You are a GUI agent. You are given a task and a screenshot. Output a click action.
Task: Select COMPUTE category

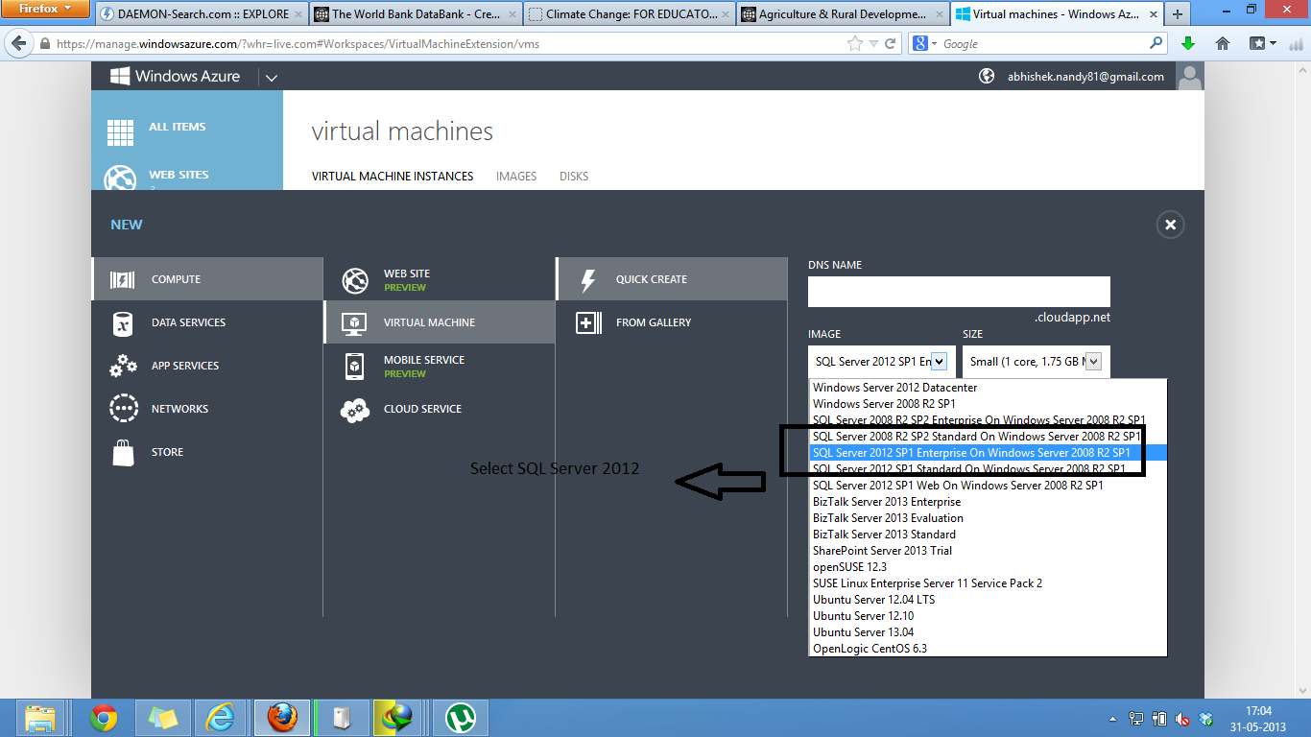(x=208, y=279)
